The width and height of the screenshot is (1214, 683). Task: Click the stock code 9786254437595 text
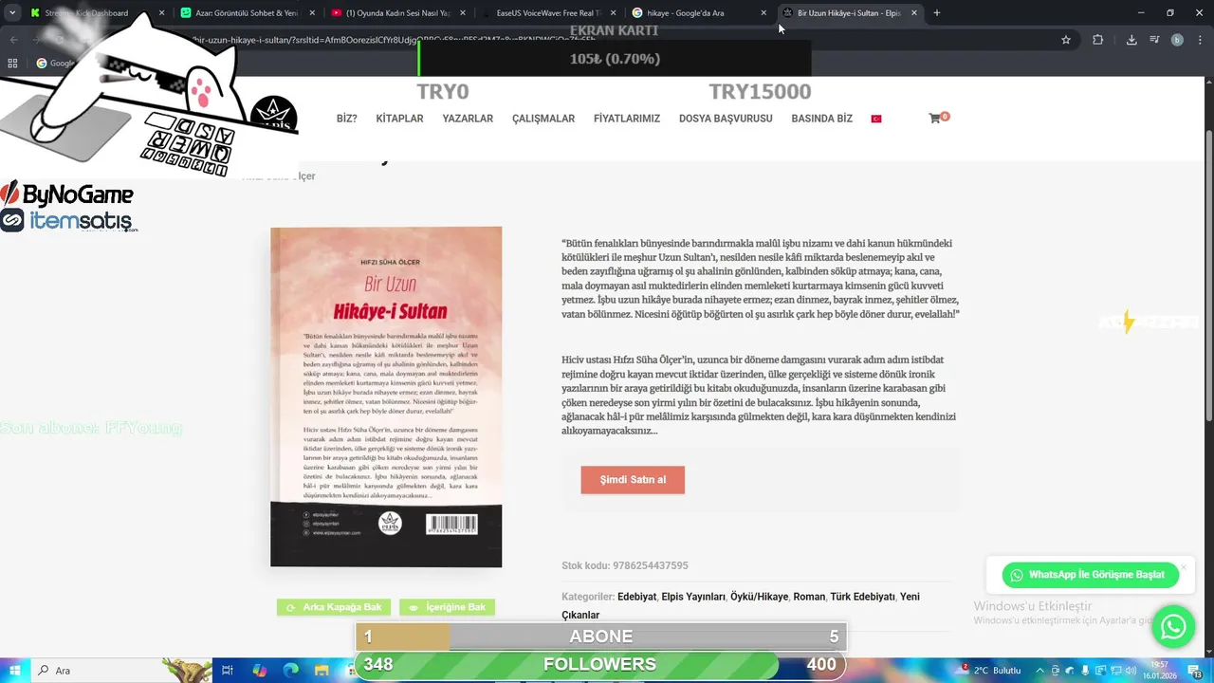(650, 566)
